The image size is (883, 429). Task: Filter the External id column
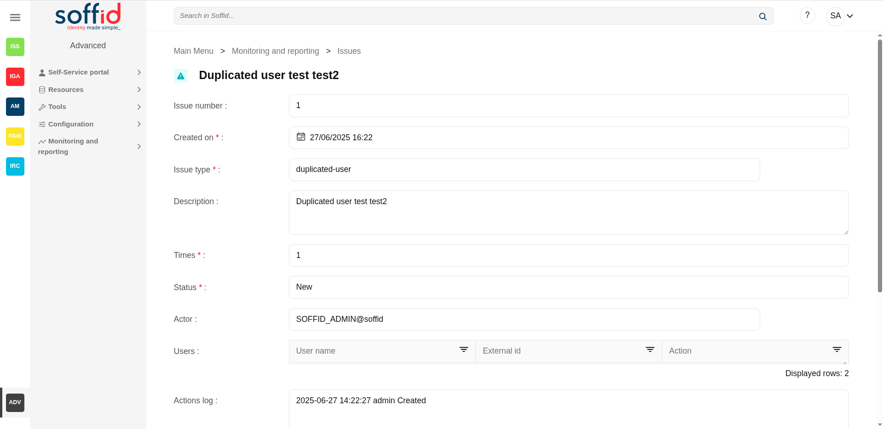pos(650,350)
